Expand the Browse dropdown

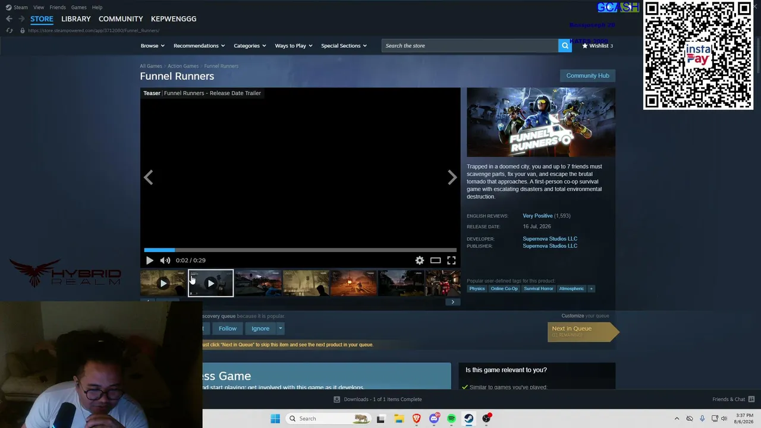pyautogui.click(x=153, y=46)
